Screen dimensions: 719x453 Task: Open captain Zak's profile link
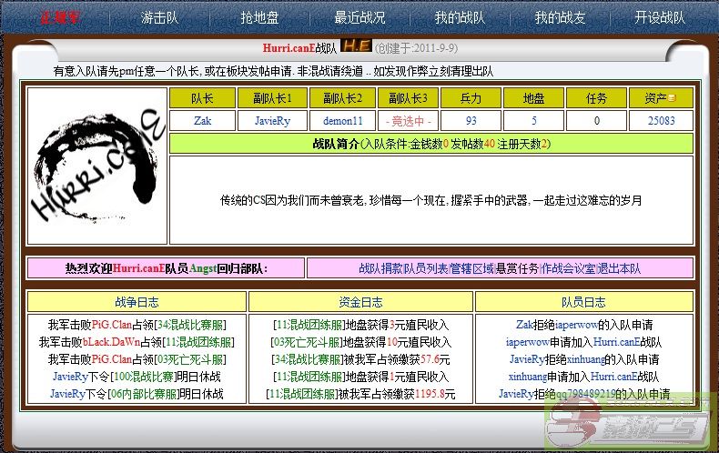(202, 121)
